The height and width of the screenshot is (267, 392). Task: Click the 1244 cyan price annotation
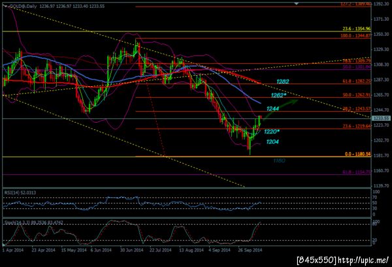[272, 108]
